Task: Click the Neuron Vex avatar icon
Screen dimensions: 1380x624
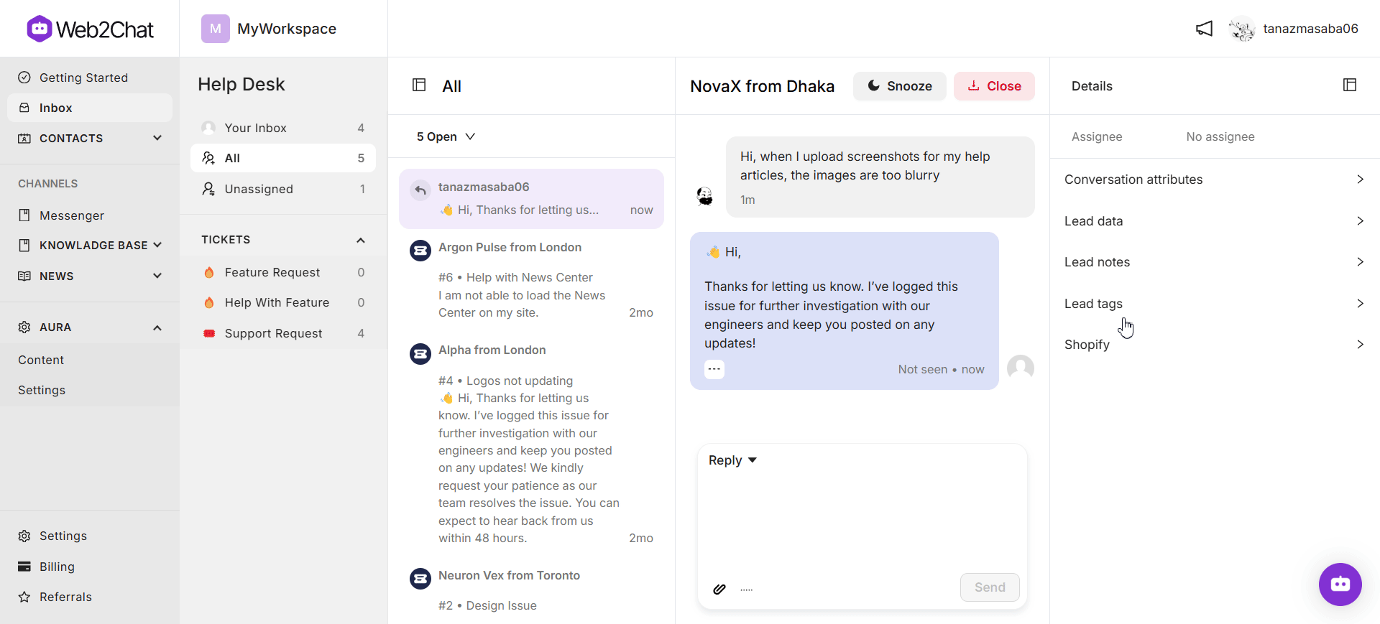Action: coord(420,579)
